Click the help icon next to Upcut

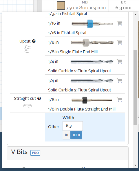(x=34, y=41)
